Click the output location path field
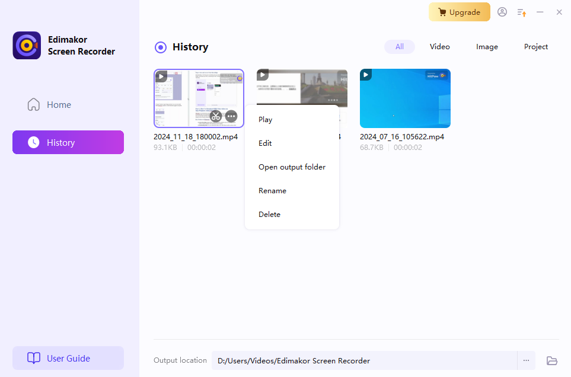Viewport: 571px width, 377px height. pos(364,360)
